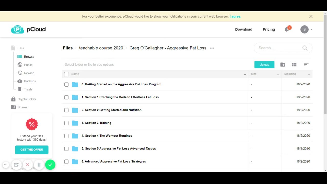This screenshot has height=184, width=327.
Task: Open Section 5 Aggressive Fat Loss Advanced Tactics
Action: (119, 148)
